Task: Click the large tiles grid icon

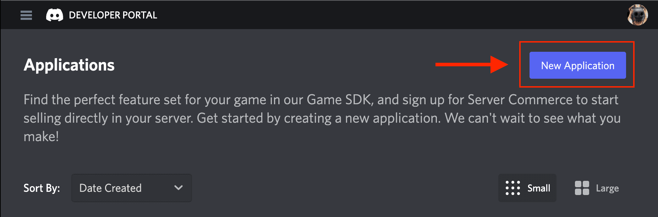Action: point(582,188)
